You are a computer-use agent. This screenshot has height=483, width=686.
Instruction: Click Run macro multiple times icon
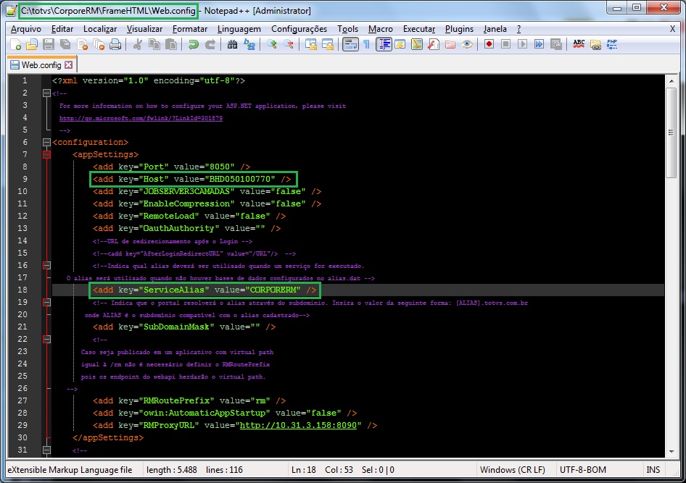(539, 44)
